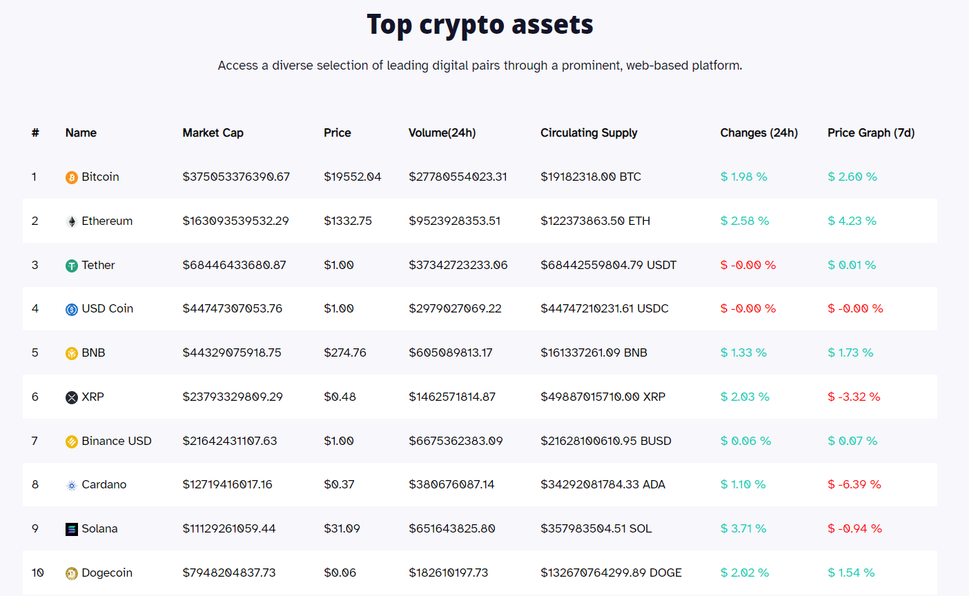Viewport: 969px width, 596px height.
Task: Click the Tether logo icon
Action: click(x=72, y=266)
